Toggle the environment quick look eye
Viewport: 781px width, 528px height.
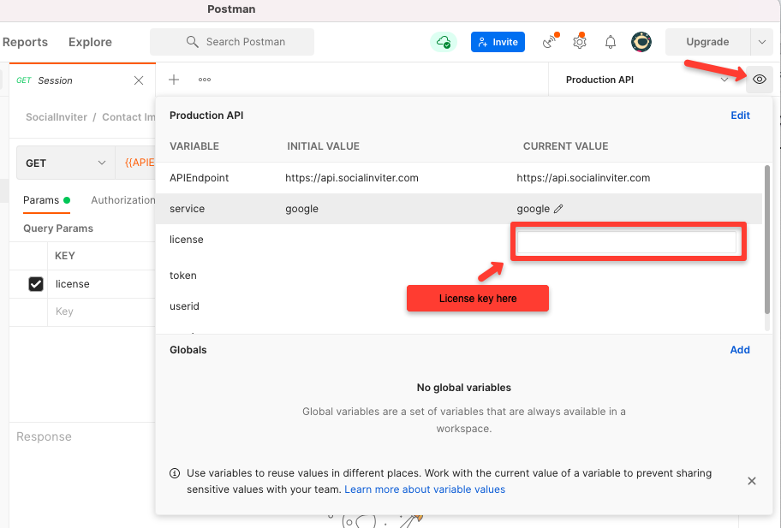pyautogui.click(x=759, y=80)
